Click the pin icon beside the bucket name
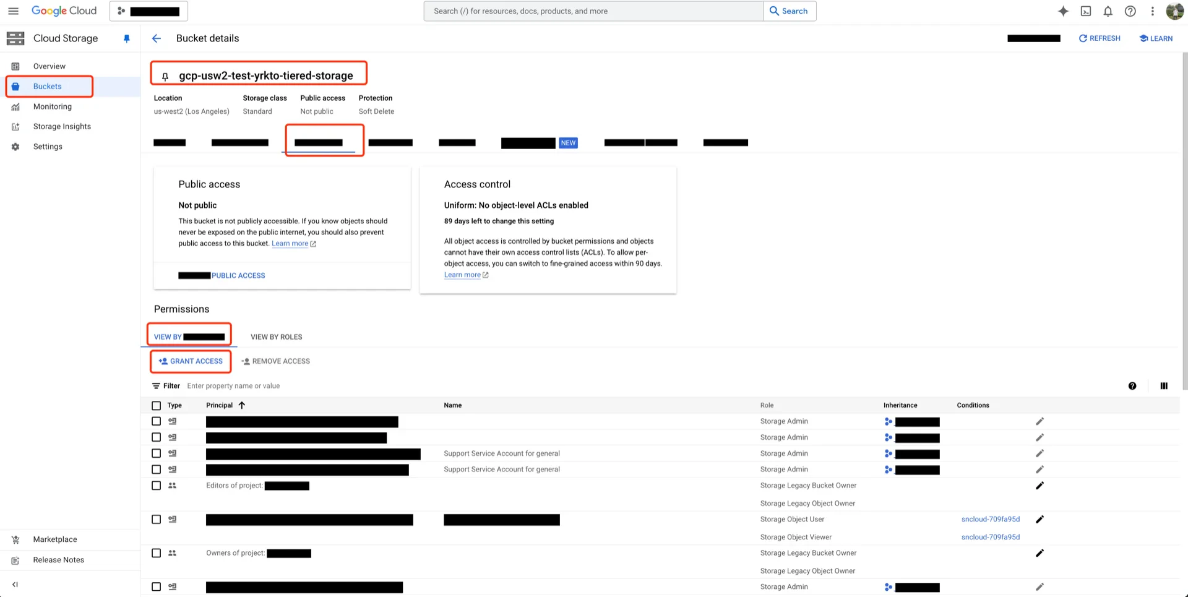Screen dimensions: 1188x597 point(165,76)
